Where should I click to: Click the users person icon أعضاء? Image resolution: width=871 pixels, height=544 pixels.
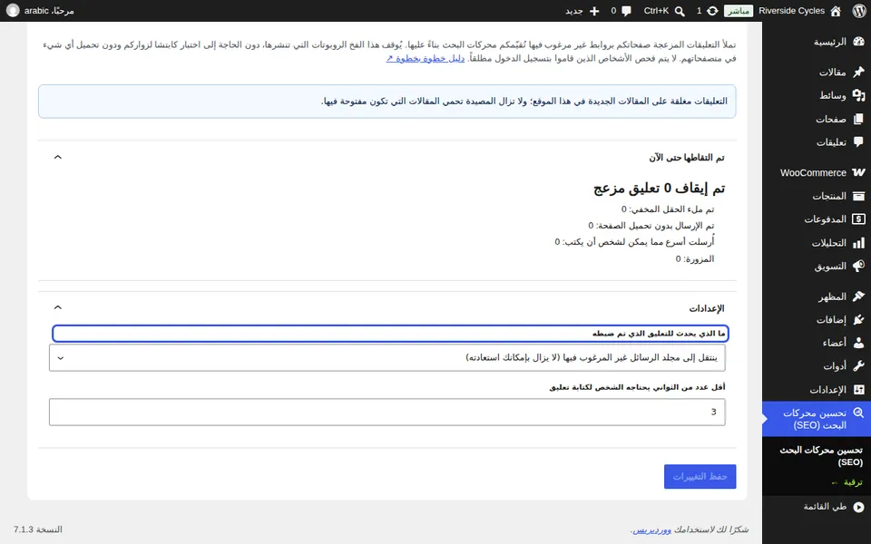(x=859, y=343)
